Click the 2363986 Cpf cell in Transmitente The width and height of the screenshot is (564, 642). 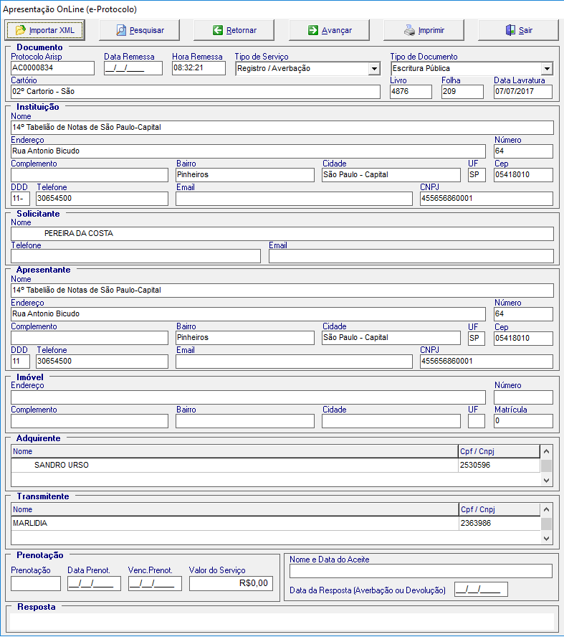coord(500,524)
